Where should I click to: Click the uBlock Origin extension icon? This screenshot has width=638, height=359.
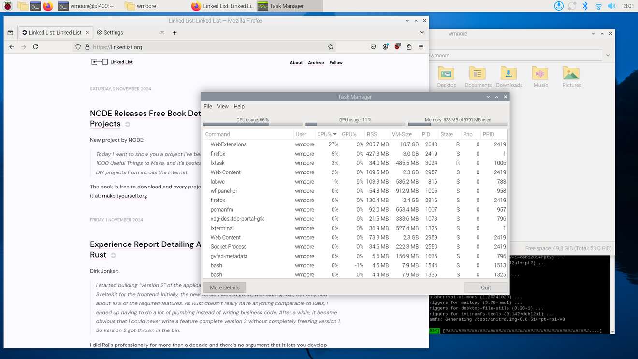click(x=397, y=47)
